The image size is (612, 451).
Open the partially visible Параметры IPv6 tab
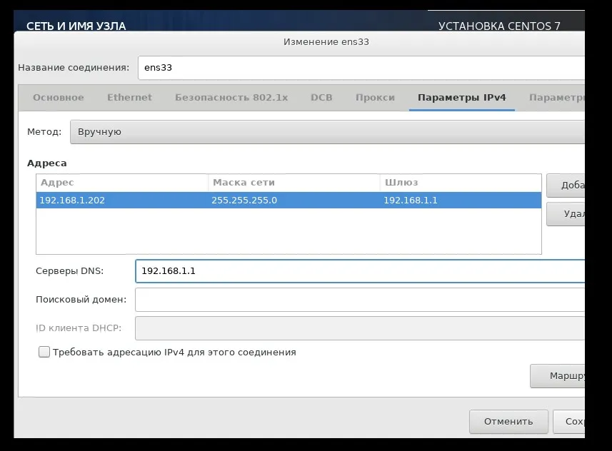(x=556, y=97)
